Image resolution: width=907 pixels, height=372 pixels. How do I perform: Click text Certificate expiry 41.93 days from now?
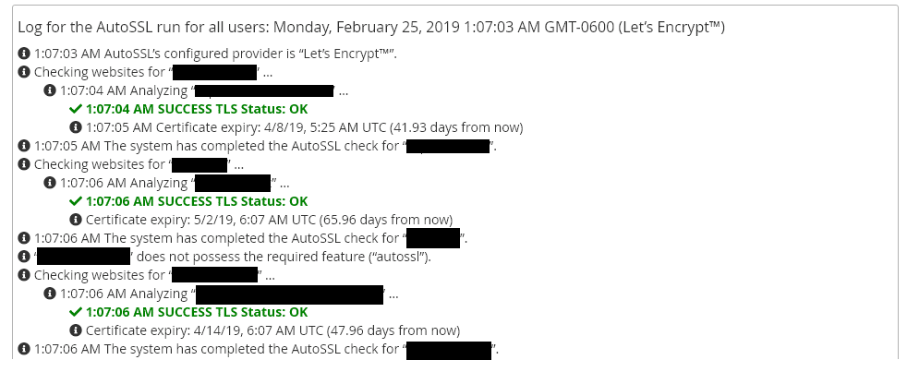(304, 127)
